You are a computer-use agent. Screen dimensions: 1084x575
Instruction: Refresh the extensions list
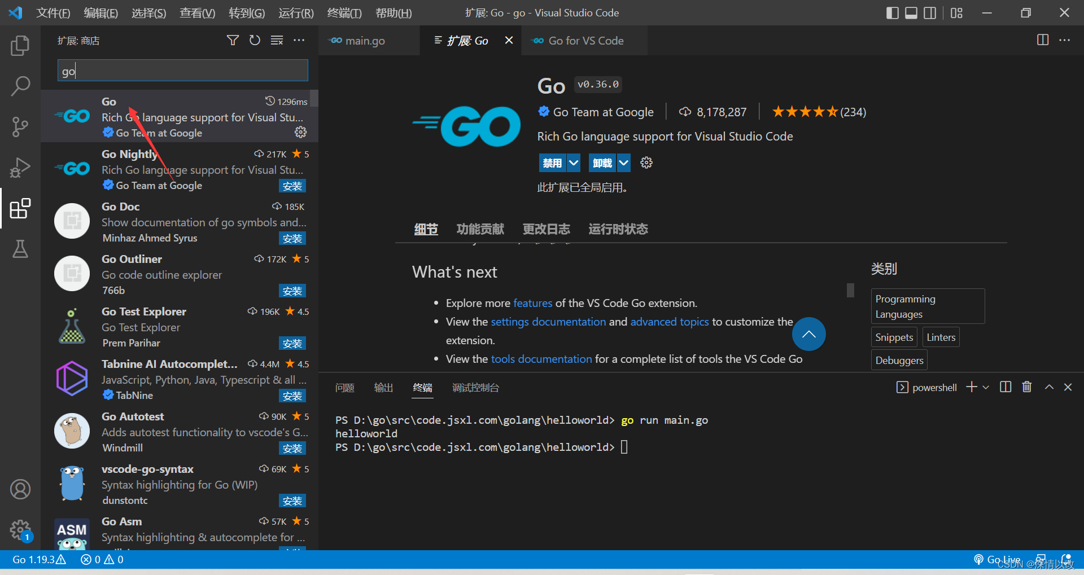(255, 40)
